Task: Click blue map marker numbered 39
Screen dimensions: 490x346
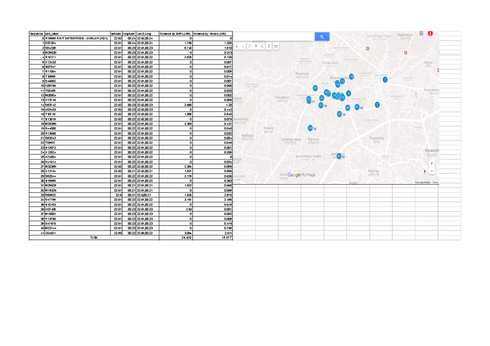Action: coord(343,98)
